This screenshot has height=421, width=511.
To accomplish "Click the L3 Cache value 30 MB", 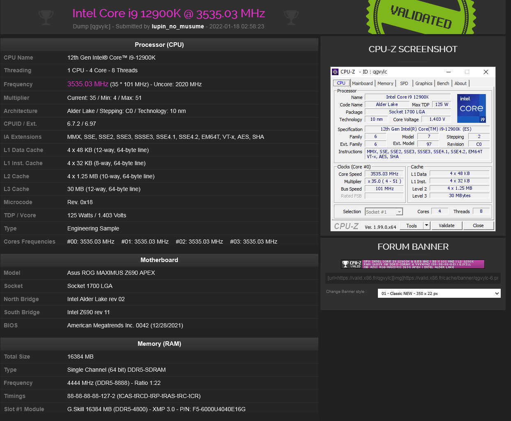I will pos(104,189).
